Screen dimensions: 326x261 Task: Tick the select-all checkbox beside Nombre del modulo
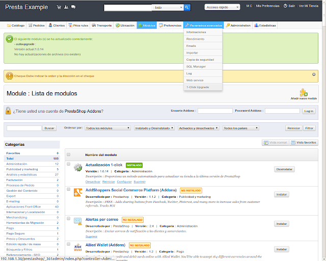click(x=68, y=154)
